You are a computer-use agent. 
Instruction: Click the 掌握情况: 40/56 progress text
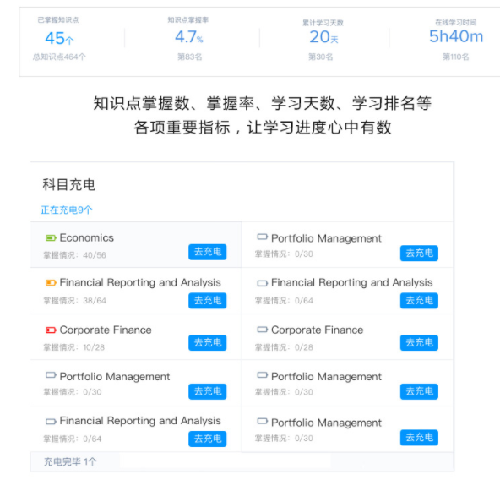pos(74,255)
